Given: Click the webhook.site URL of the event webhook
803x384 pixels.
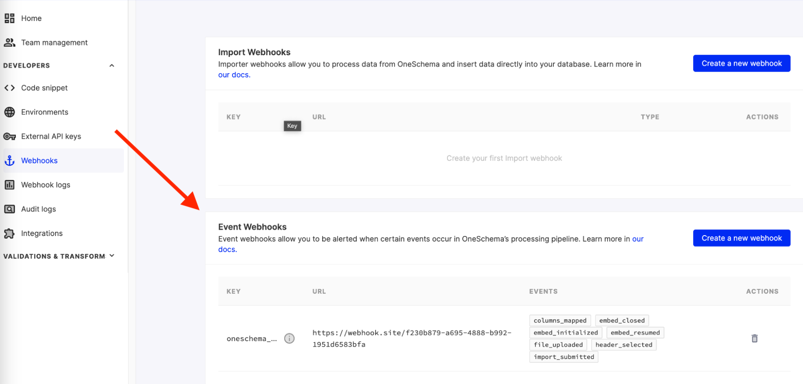Looking at the screenshot, I should 412,338.
